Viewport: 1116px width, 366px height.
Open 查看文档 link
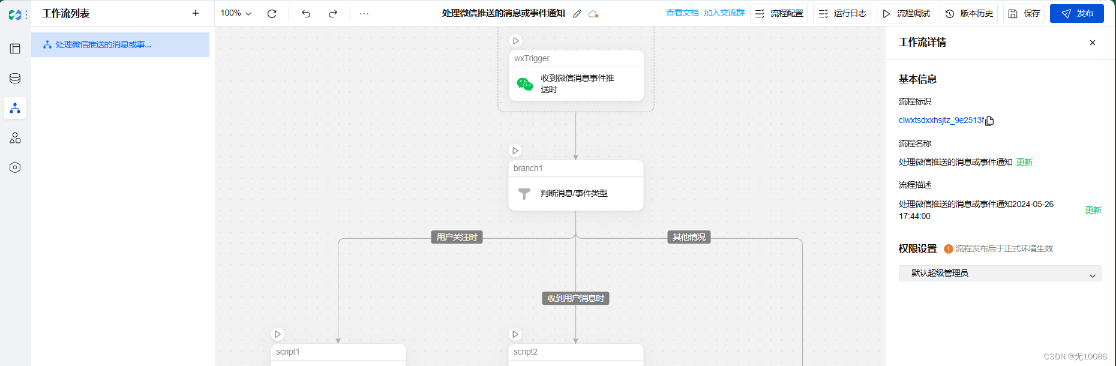tap(682, 13)
